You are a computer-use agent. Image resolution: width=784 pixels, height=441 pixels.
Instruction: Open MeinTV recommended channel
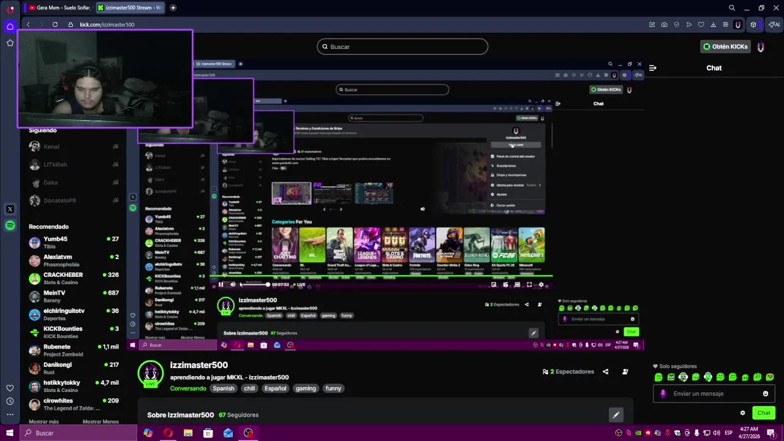[x=73, y=296]
